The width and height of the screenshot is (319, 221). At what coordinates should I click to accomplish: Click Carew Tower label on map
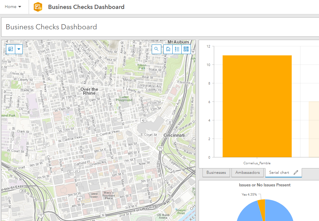(93, 195)
